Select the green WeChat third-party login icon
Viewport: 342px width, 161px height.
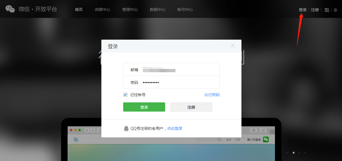click(266, 139)
